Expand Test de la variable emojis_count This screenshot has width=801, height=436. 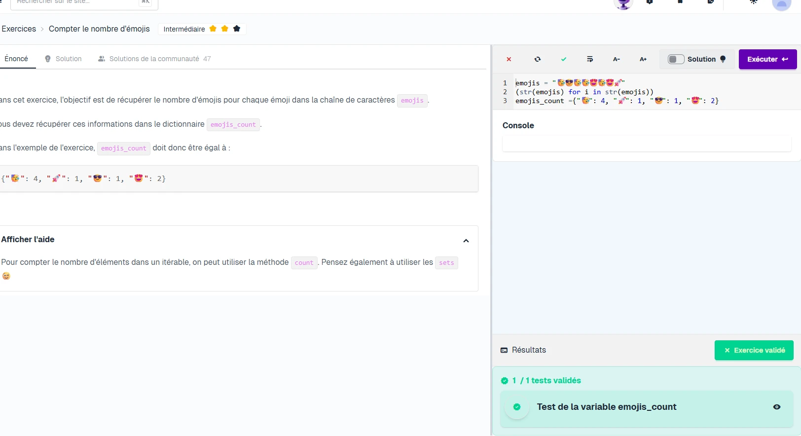(x=607, y=407)
